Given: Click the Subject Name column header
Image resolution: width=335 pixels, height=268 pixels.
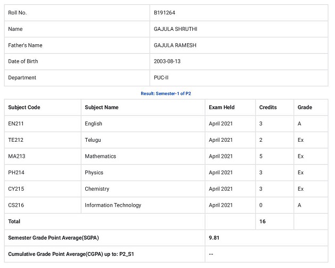Looking at the screenshot, I should [102, 108].
